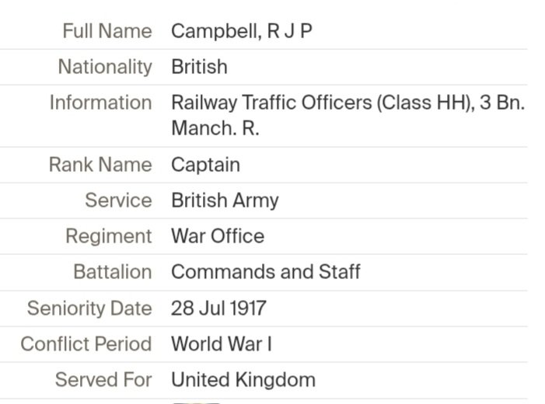Click the "Conflict Period" label
Screen dimensions: 545x404
pos(86,344)
